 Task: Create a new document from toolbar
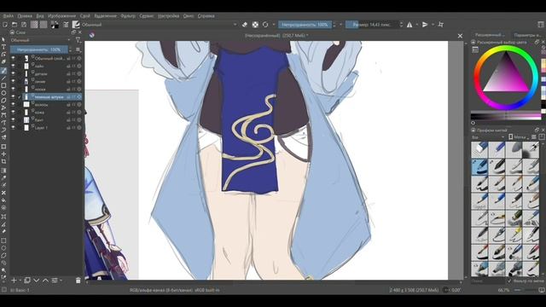5,25
